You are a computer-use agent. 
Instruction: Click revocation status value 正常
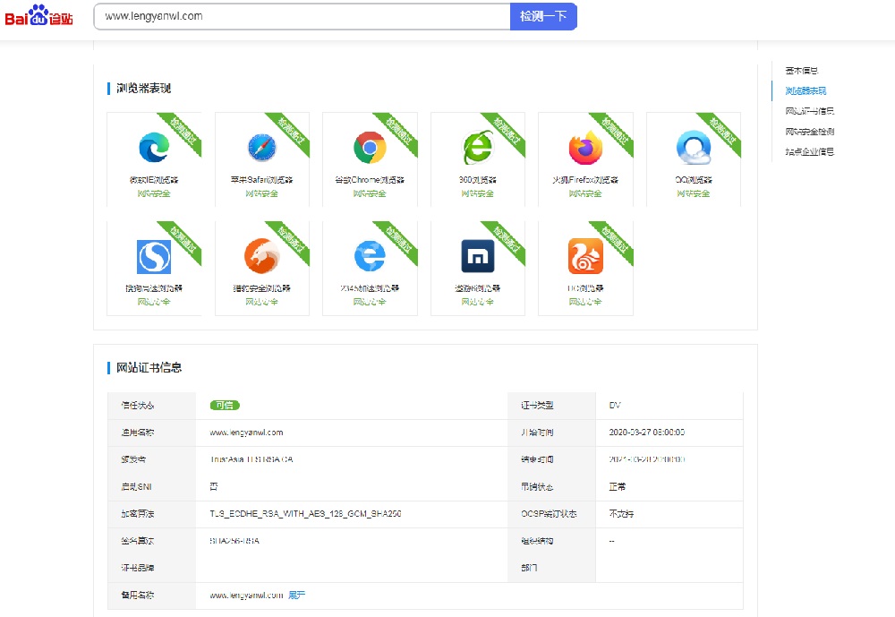(617, 487)
